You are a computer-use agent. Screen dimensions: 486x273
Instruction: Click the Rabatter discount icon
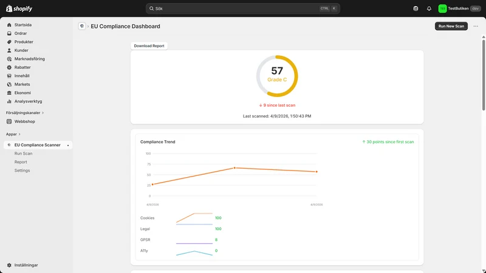click(x=9, y=67)
